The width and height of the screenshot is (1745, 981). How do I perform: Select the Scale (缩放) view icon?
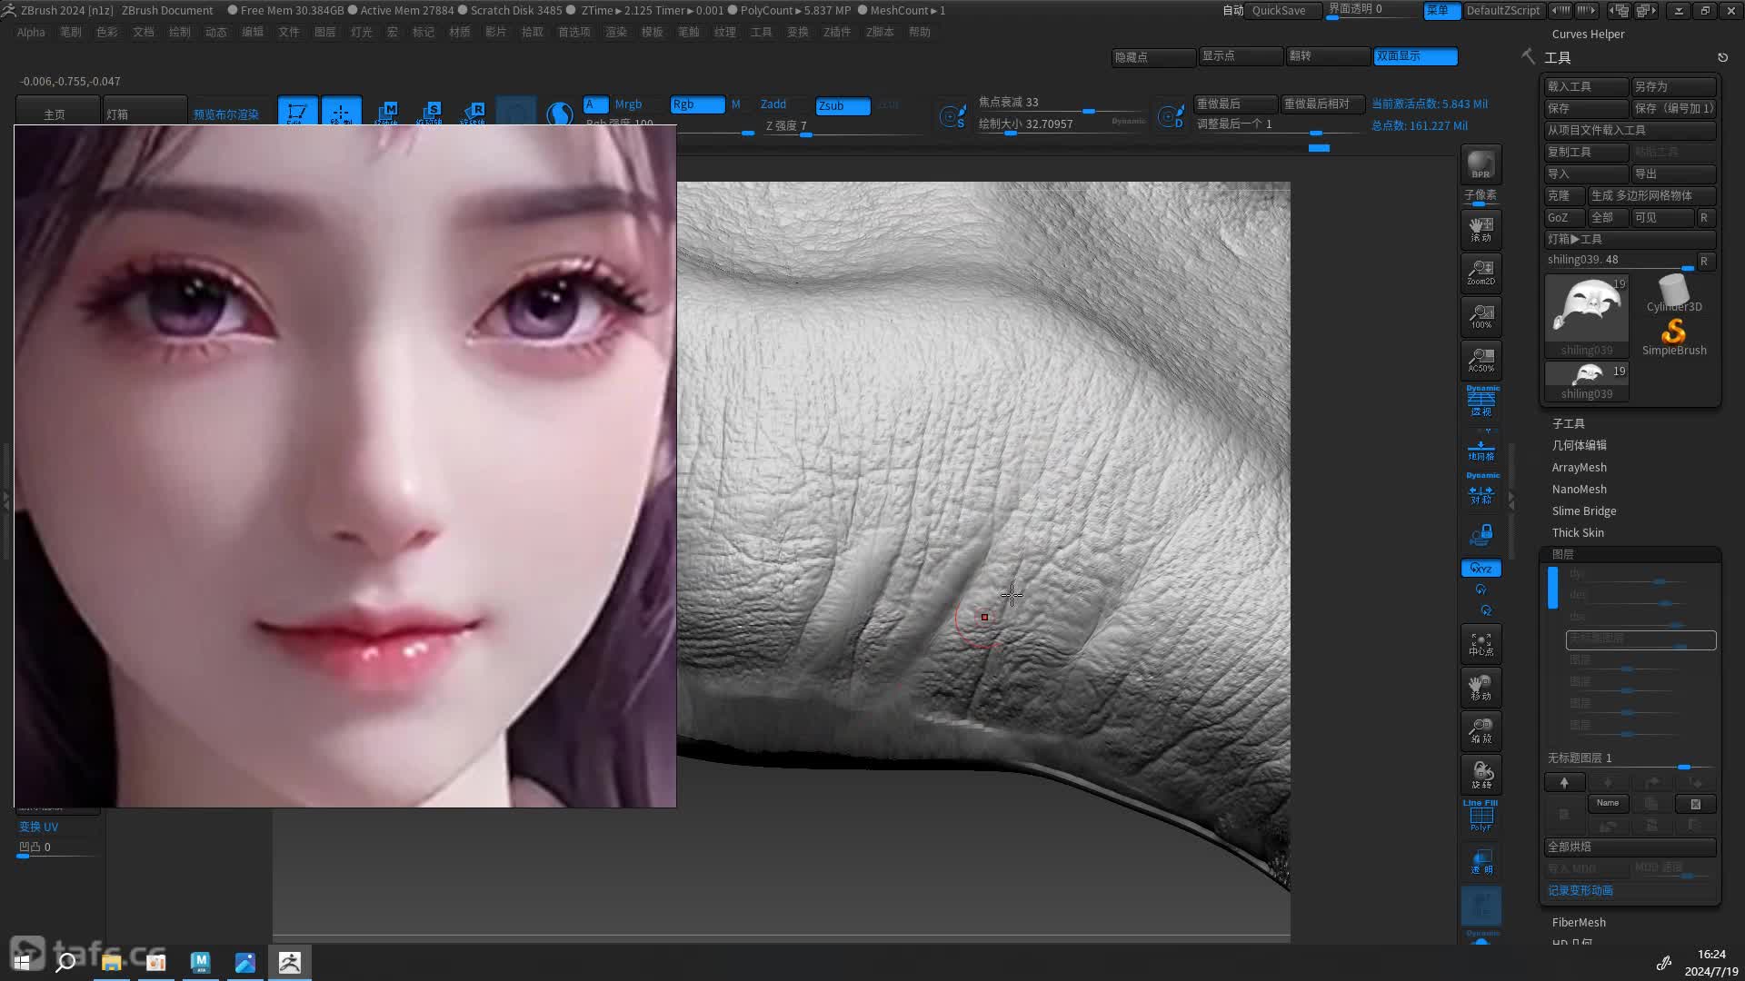[x=1481, y=731]
